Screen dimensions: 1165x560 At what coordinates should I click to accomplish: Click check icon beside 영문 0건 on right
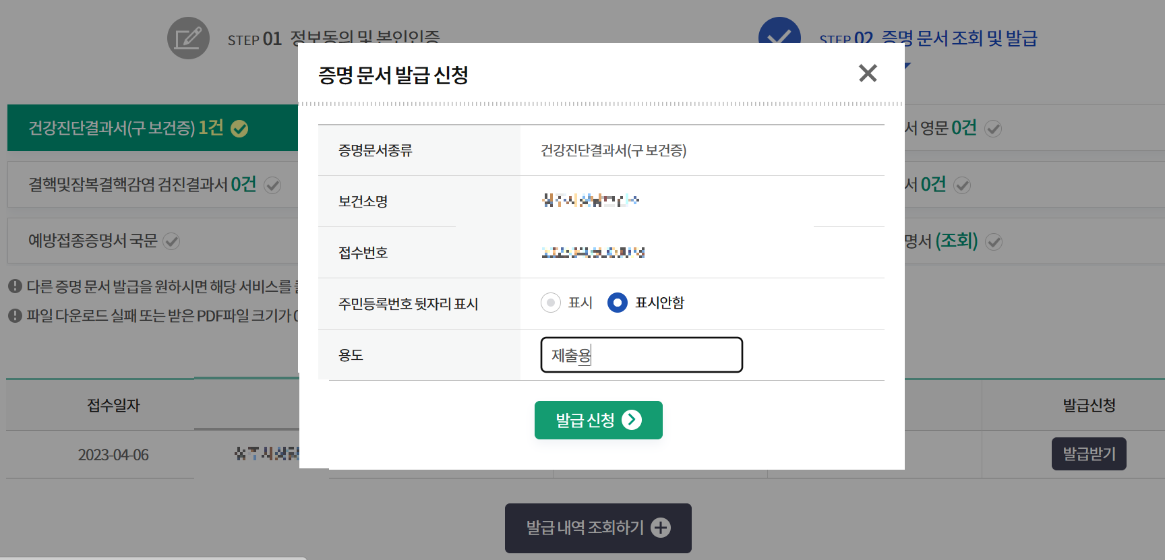click(992, 128)
